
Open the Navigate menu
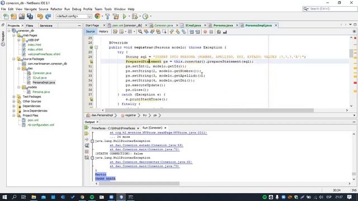(30, 9)
